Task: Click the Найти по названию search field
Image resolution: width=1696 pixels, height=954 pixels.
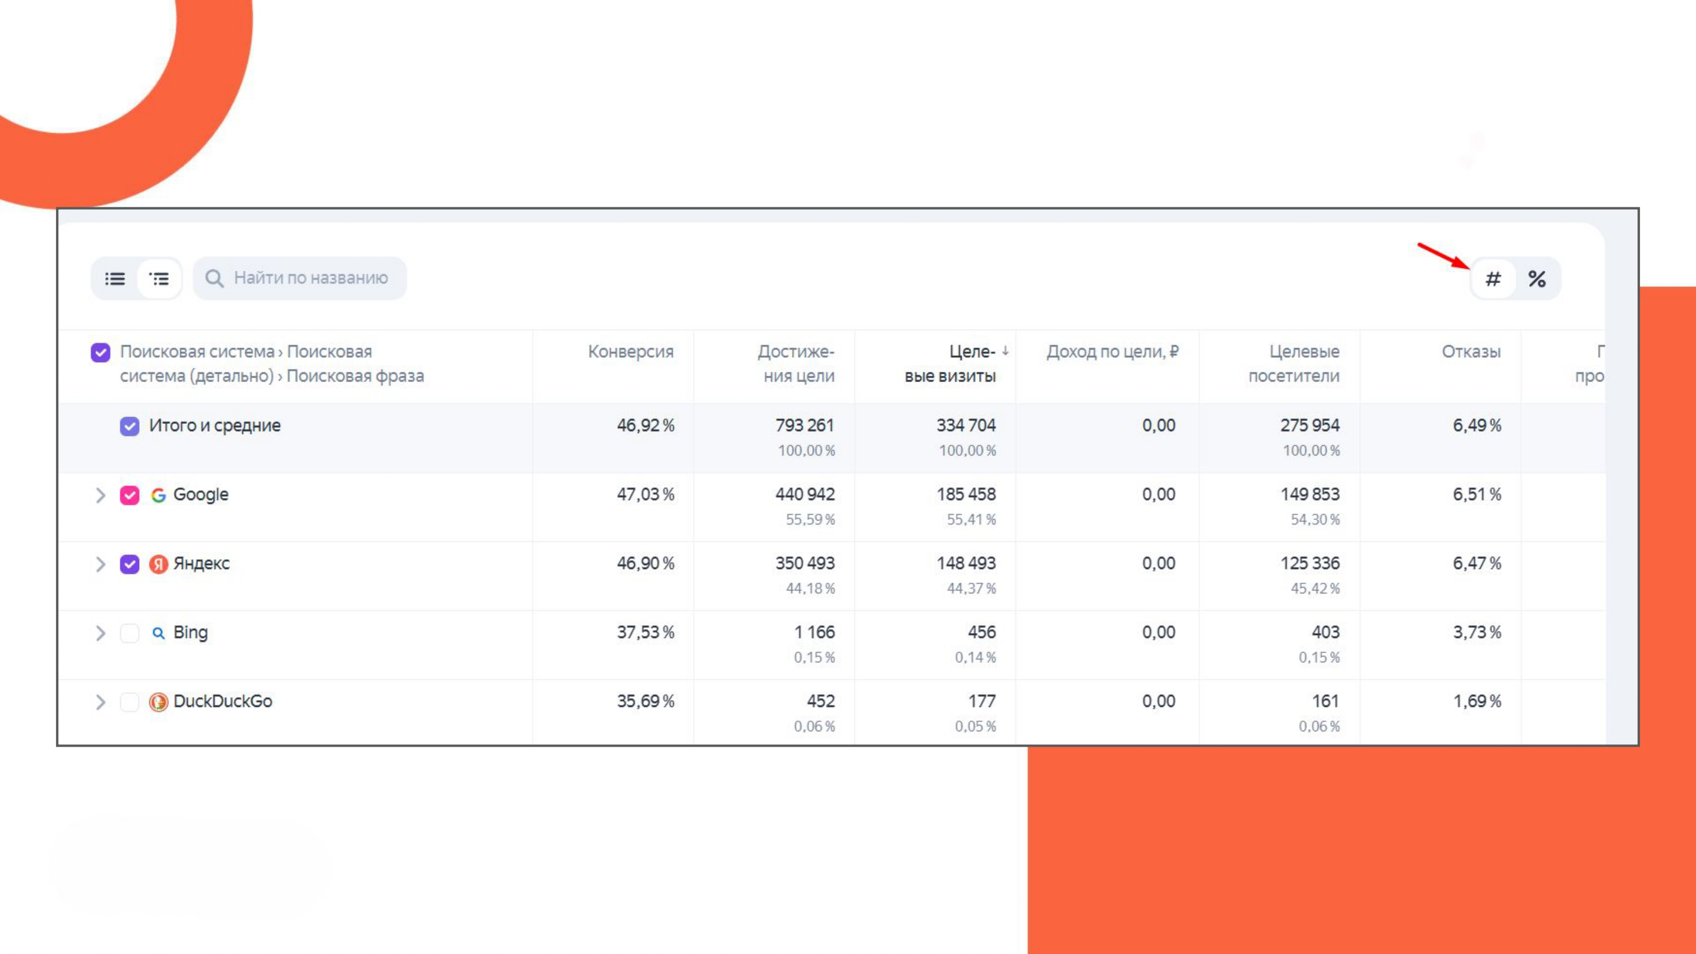Action: coord(311,279)
